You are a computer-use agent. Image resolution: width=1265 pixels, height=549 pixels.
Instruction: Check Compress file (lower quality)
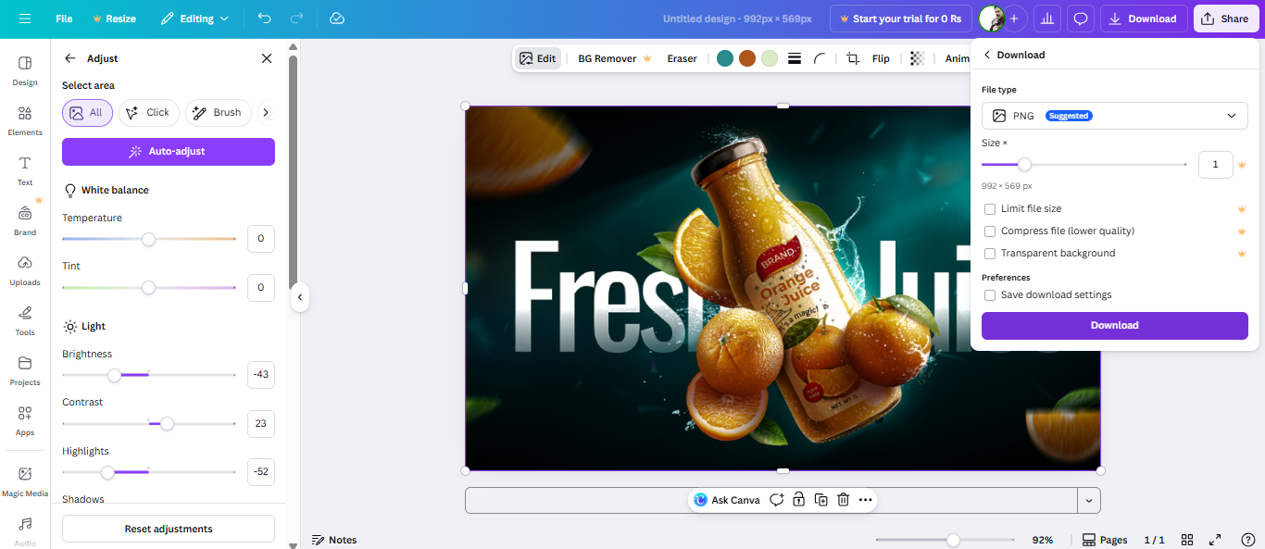[989, 231]
